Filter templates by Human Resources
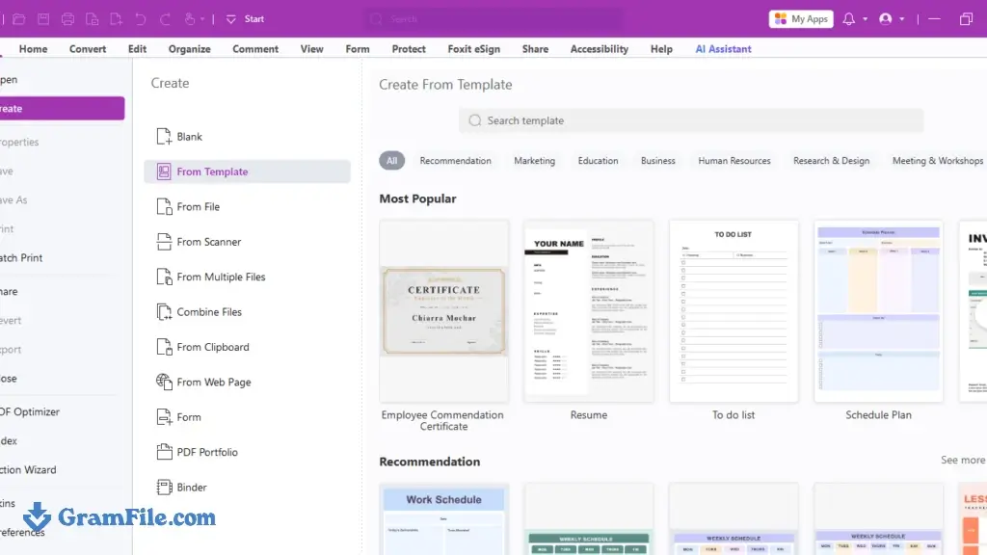Viewport: 987px width, 555px height. [x=734, y=161]
